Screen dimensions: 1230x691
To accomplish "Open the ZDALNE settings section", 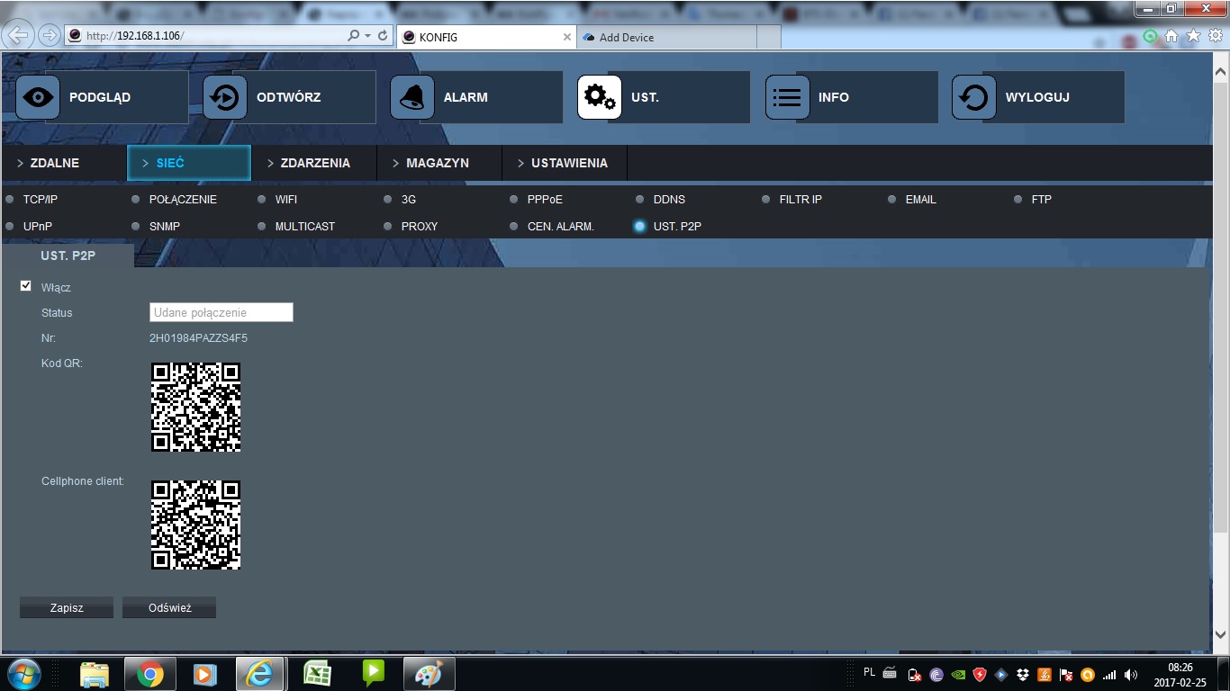I will (64, 163).
